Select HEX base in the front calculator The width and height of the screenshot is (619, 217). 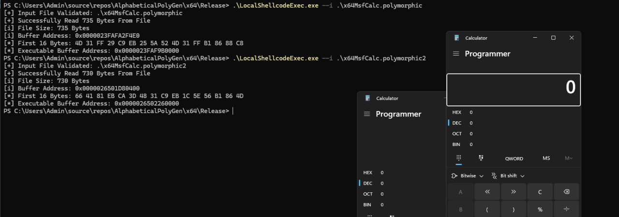coord(457,112)
